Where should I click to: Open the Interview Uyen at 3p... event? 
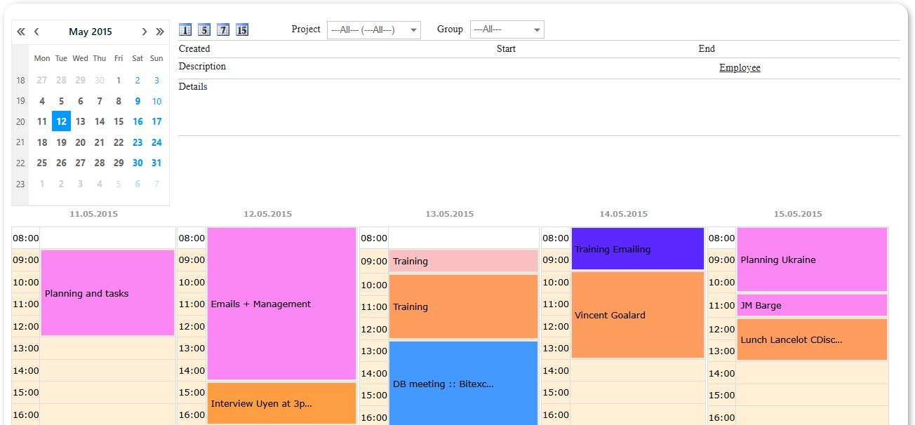click(282, 403)
